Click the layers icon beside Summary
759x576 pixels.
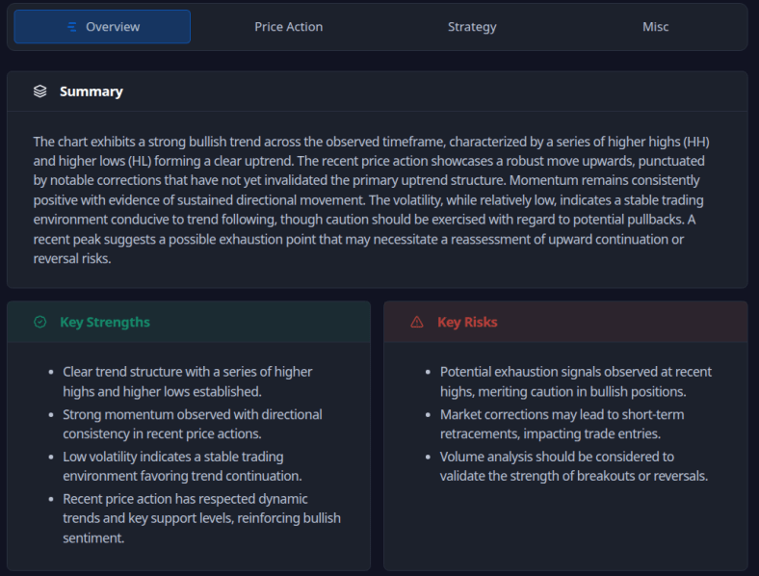39,92
